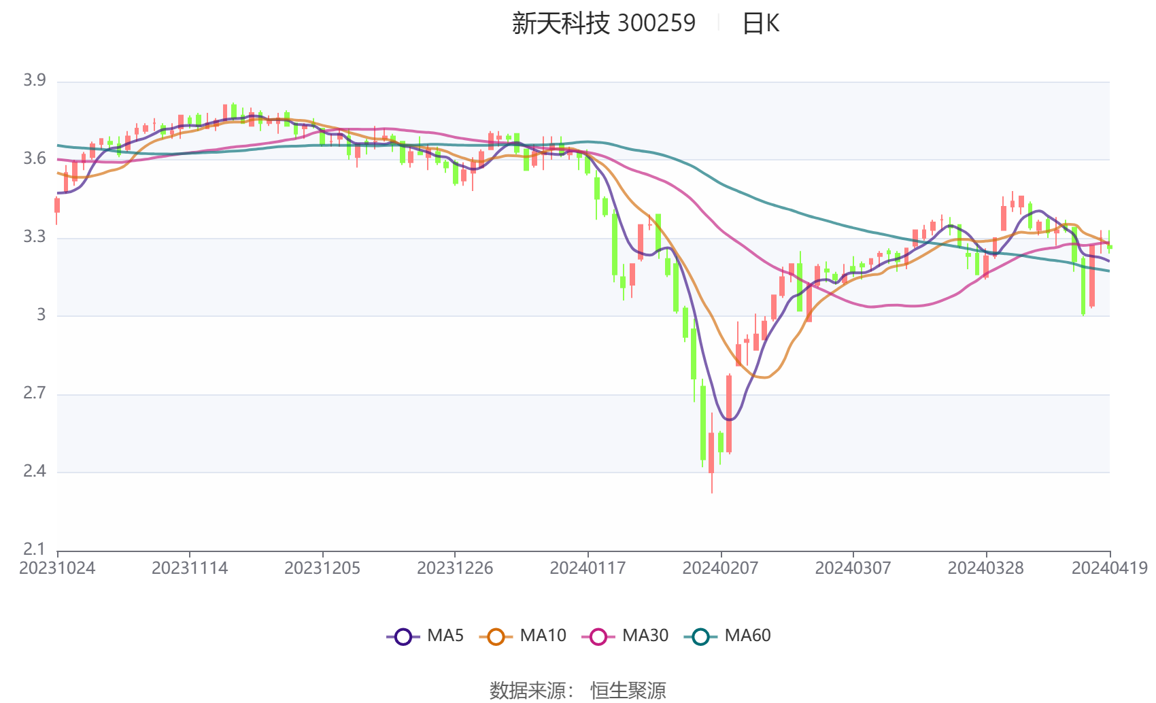Click the 20231226 date on the axis
This screenshot has height=703, width=1156.
[x=455, y=568]
